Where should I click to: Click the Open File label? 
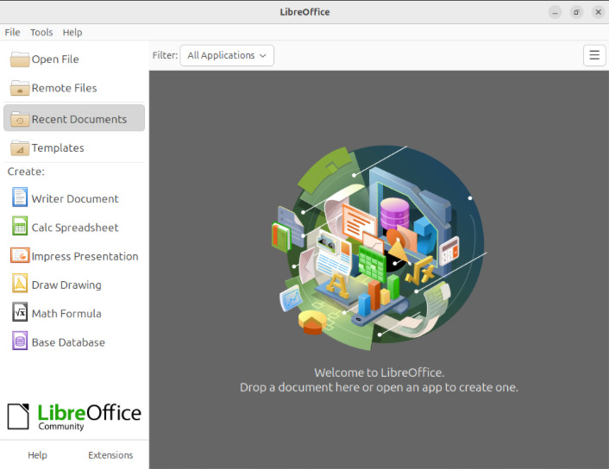click(55, 59)
